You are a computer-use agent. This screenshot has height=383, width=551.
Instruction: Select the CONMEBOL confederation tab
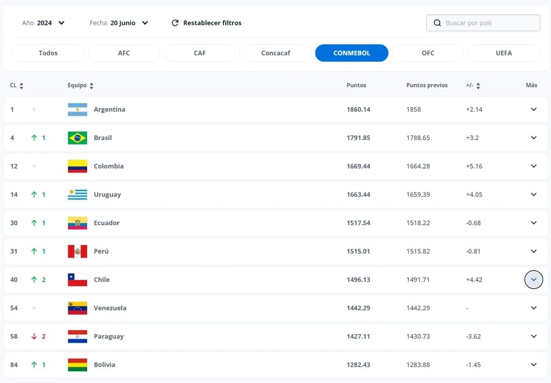pyautogui.click(x=352, y=53)
